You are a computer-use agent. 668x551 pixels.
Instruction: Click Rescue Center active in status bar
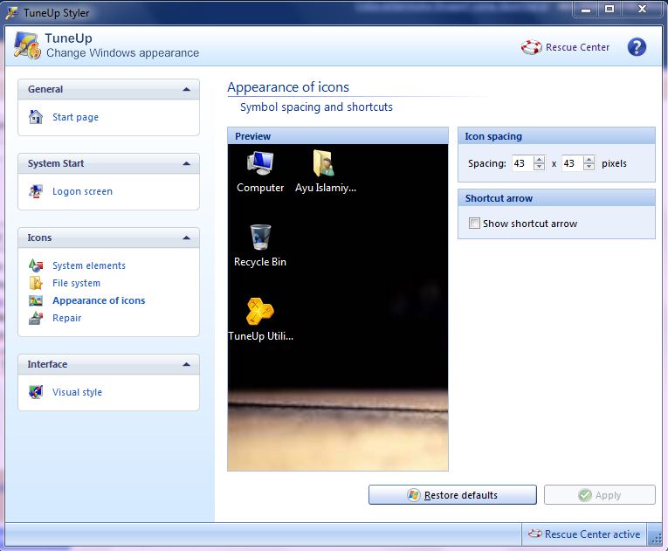tap(592, 534)
